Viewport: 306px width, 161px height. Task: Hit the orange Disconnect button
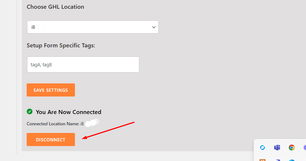[50, 140]
